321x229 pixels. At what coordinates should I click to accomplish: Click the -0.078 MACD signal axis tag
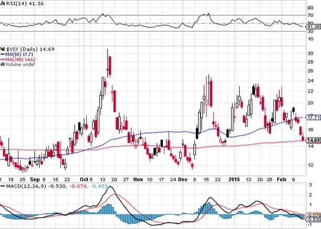click(x=314, y=215)
